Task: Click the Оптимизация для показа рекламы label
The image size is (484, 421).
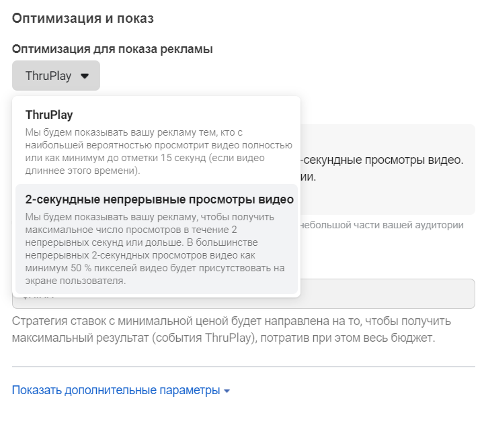Action: (x=112, y=49)
